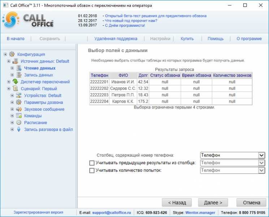The image size is (269, 217).
Task: Expand the Диспетчер переключений node
Action: (9, 82)
